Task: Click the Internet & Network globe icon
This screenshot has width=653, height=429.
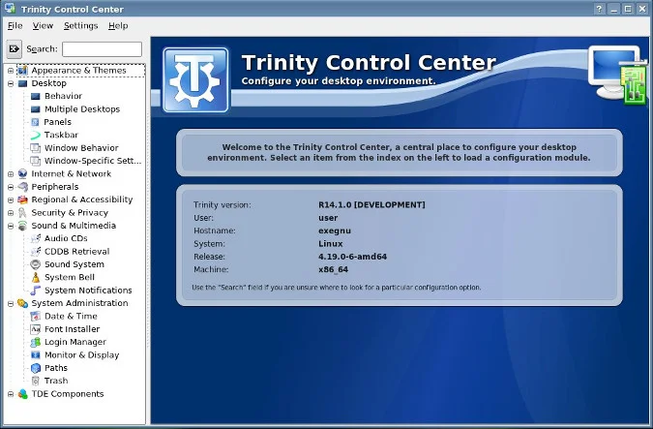Action: pyautogui.click(x=22, y=174)
